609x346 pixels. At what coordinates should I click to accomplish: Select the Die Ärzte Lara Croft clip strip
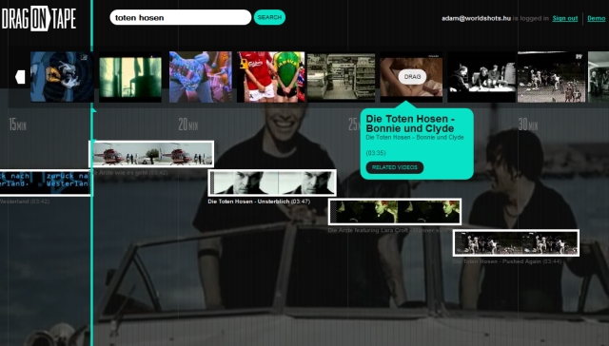395,212
